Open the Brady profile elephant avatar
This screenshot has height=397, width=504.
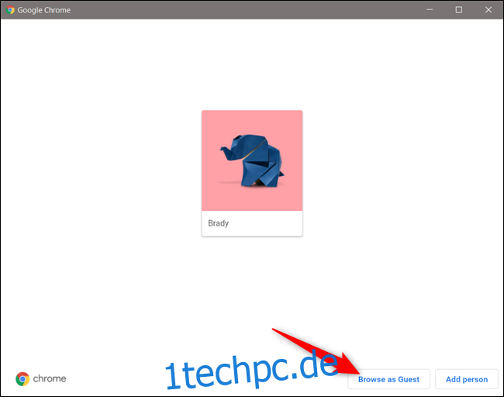pos(252,161)
